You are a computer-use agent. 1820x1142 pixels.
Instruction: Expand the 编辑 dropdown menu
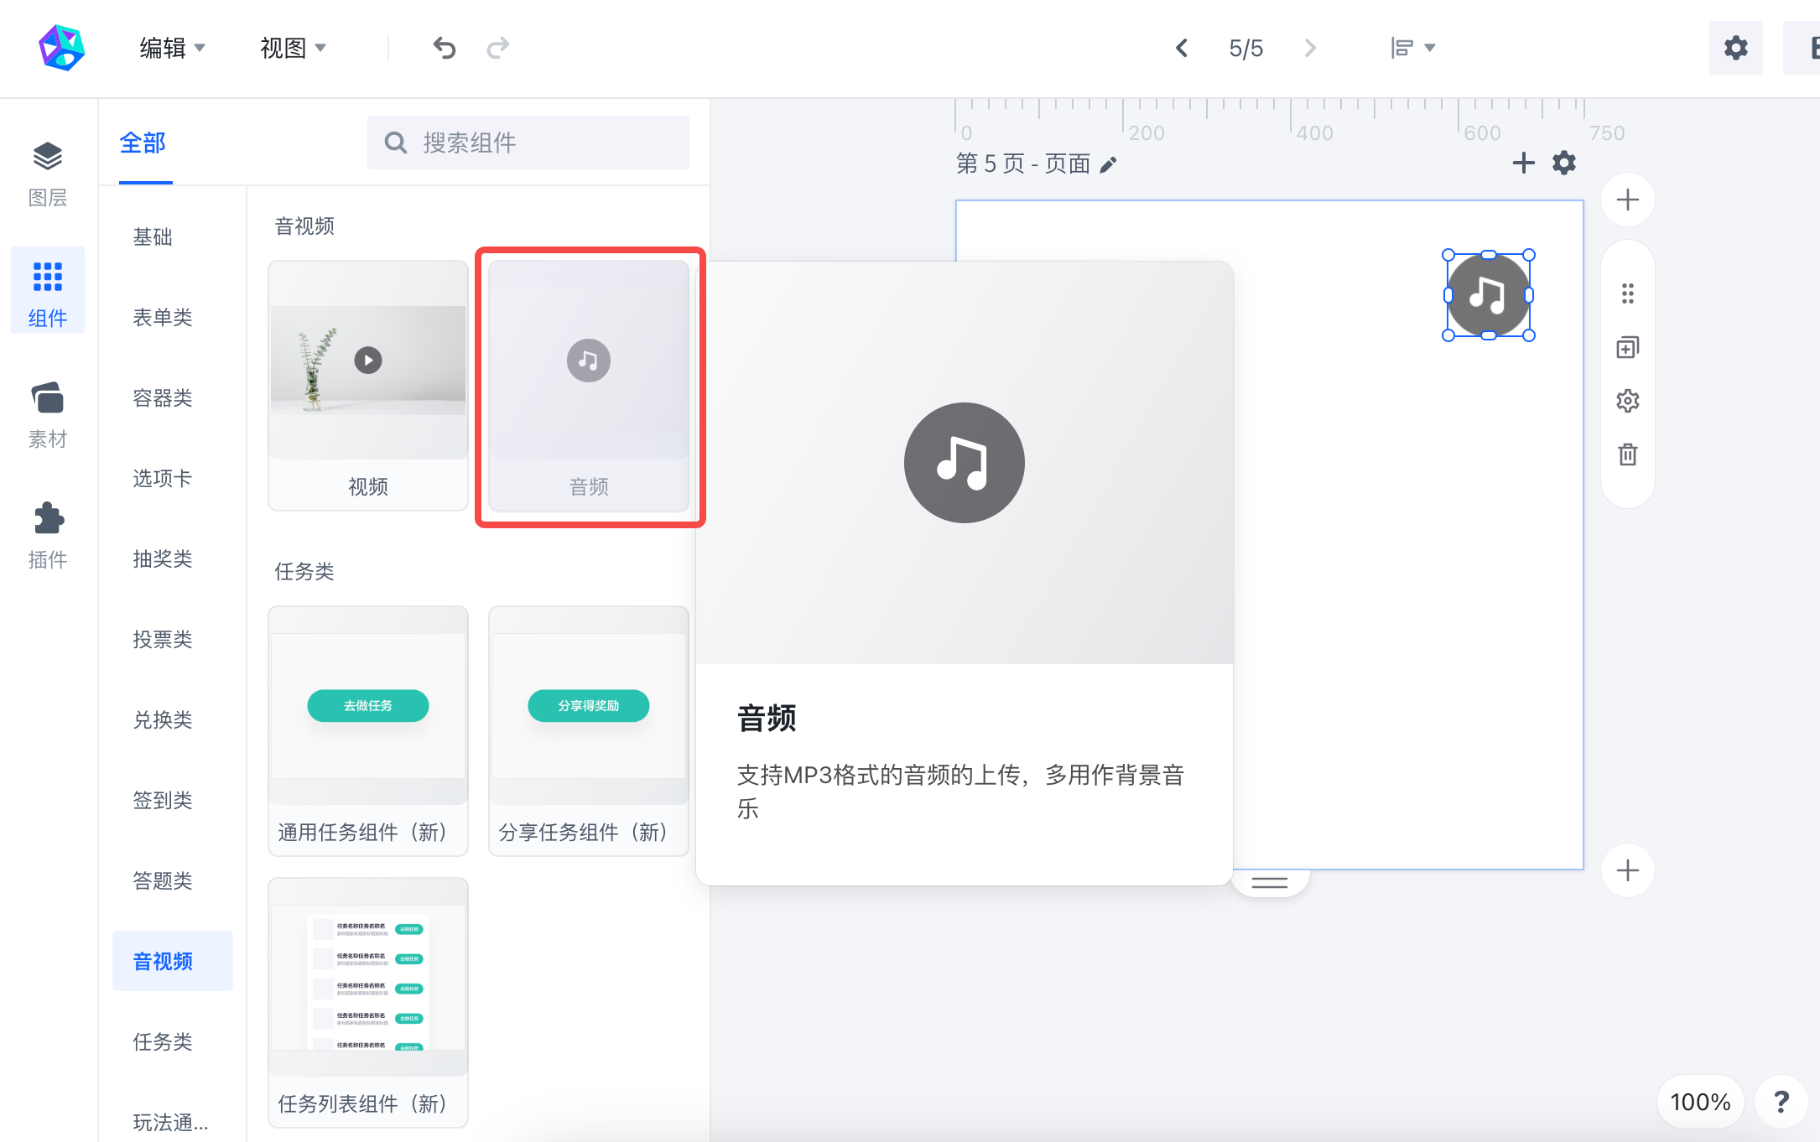172,48
